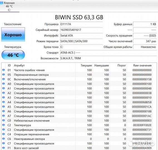This screenshot has height=150, width=158.
Task: Click the Техсостояние label
Action: pyautogui.click(x=13, y=24)
